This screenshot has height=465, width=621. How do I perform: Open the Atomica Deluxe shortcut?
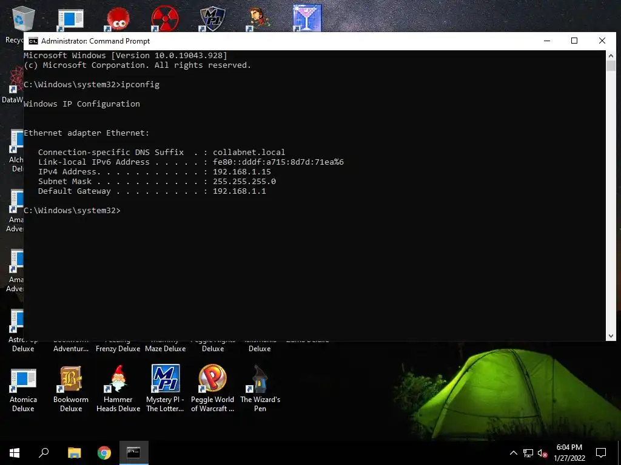tap(23, 390)
